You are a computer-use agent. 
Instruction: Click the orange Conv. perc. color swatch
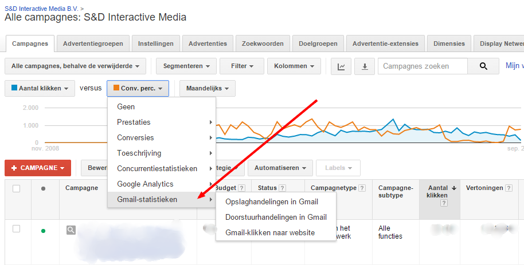coord(116,88)
